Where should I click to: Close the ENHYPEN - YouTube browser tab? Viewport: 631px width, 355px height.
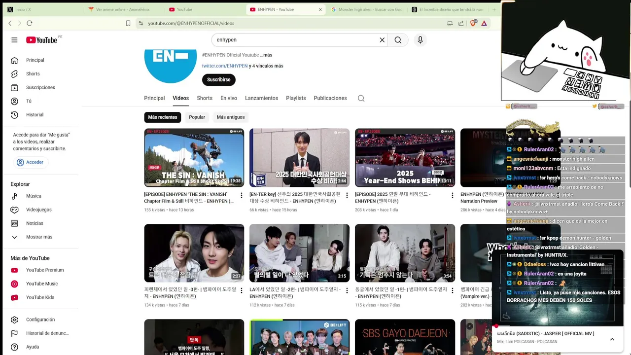(x=320, y=9)
